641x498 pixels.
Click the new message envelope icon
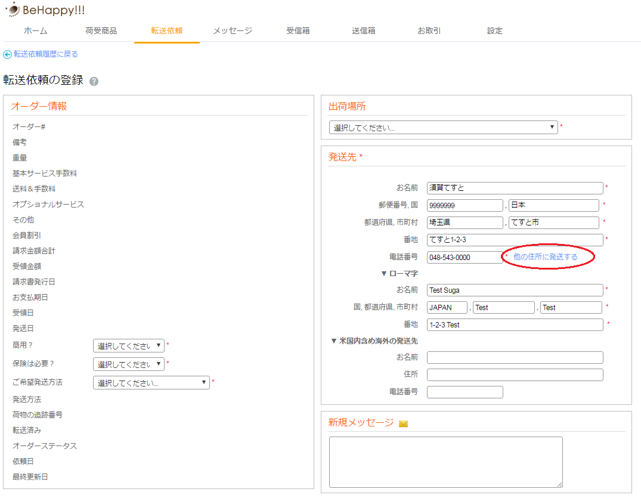point(404,423)
